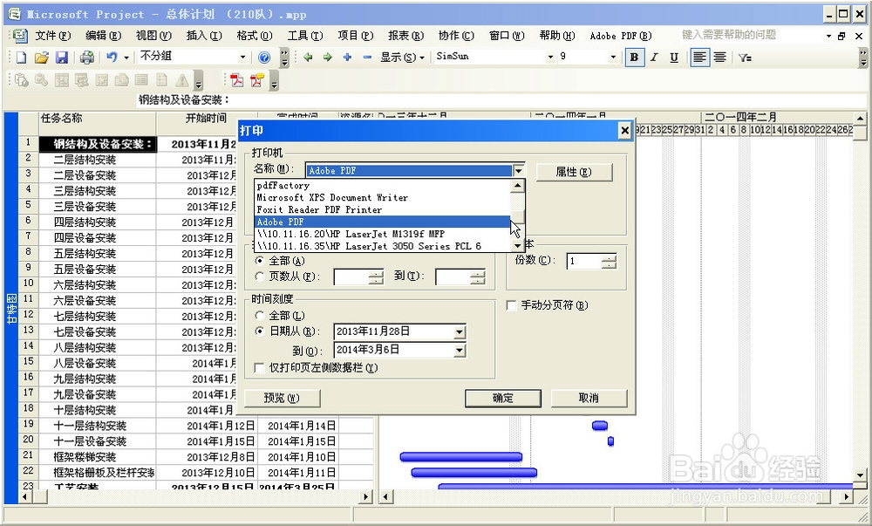Click the Open file folder icon
Screen dimensions: 872x526
point(41,57)
